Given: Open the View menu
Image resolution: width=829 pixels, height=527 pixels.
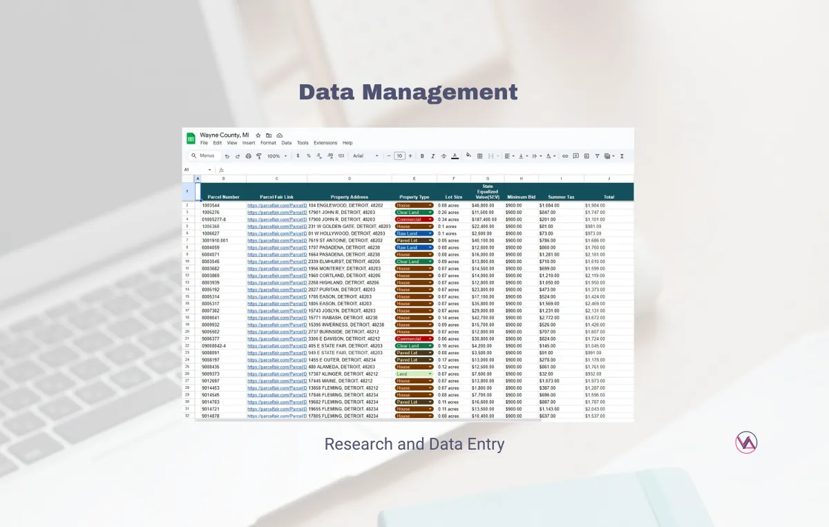Looking at the screenshot, I should tap(232, 143).
